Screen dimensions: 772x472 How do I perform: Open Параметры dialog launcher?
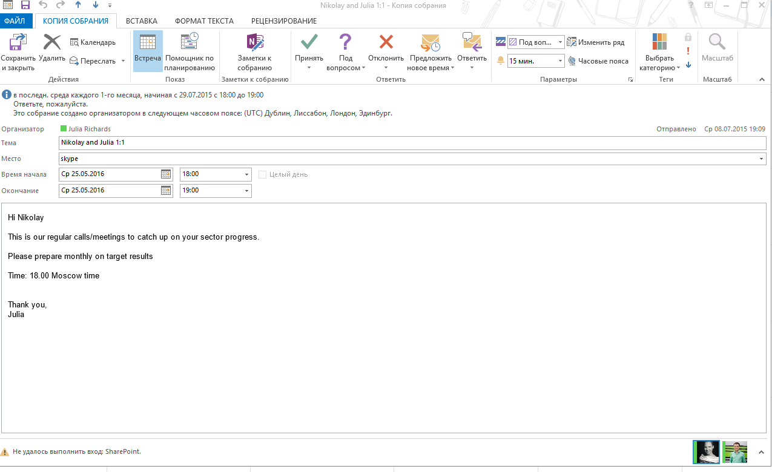630,80
